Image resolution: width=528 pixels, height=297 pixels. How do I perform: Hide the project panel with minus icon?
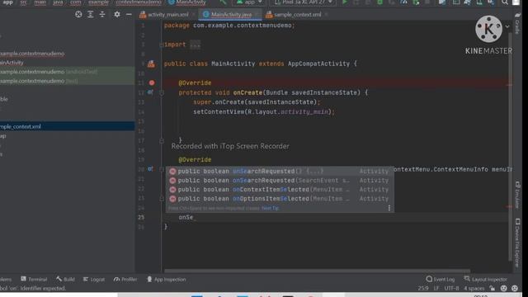click(129, 14)
